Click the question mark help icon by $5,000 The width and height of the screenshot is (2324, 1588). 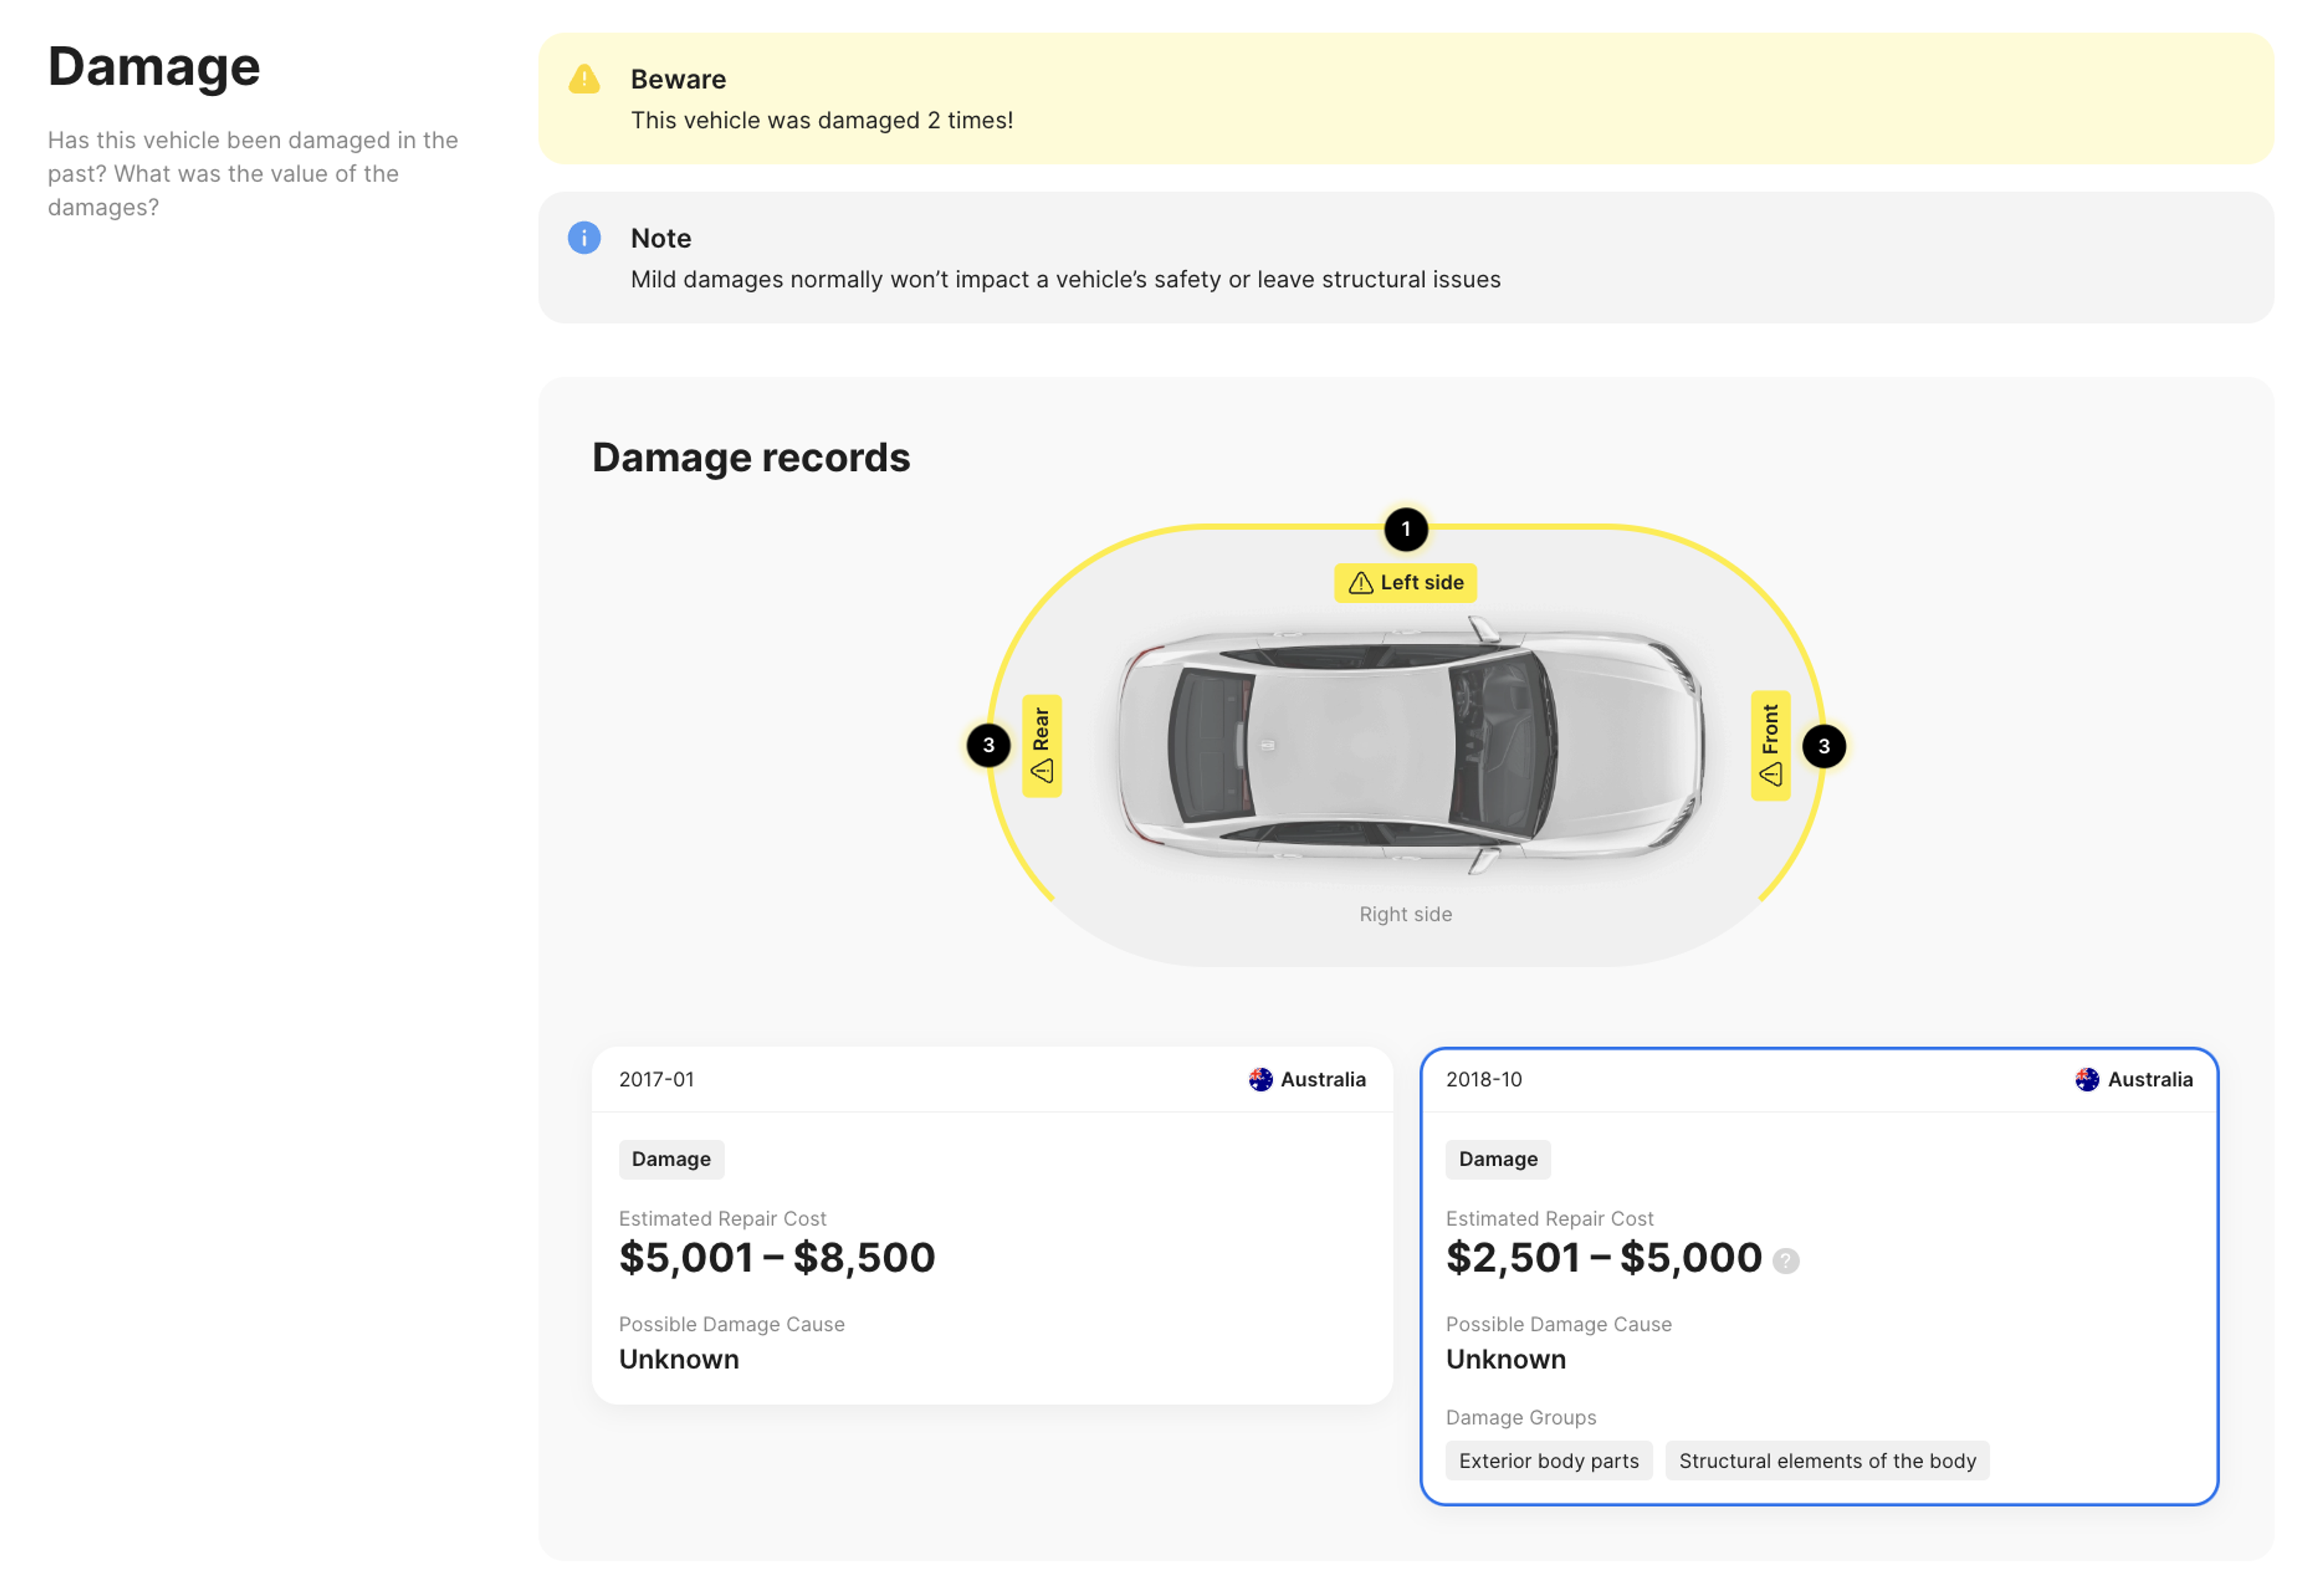(x=1785, y=1260)
